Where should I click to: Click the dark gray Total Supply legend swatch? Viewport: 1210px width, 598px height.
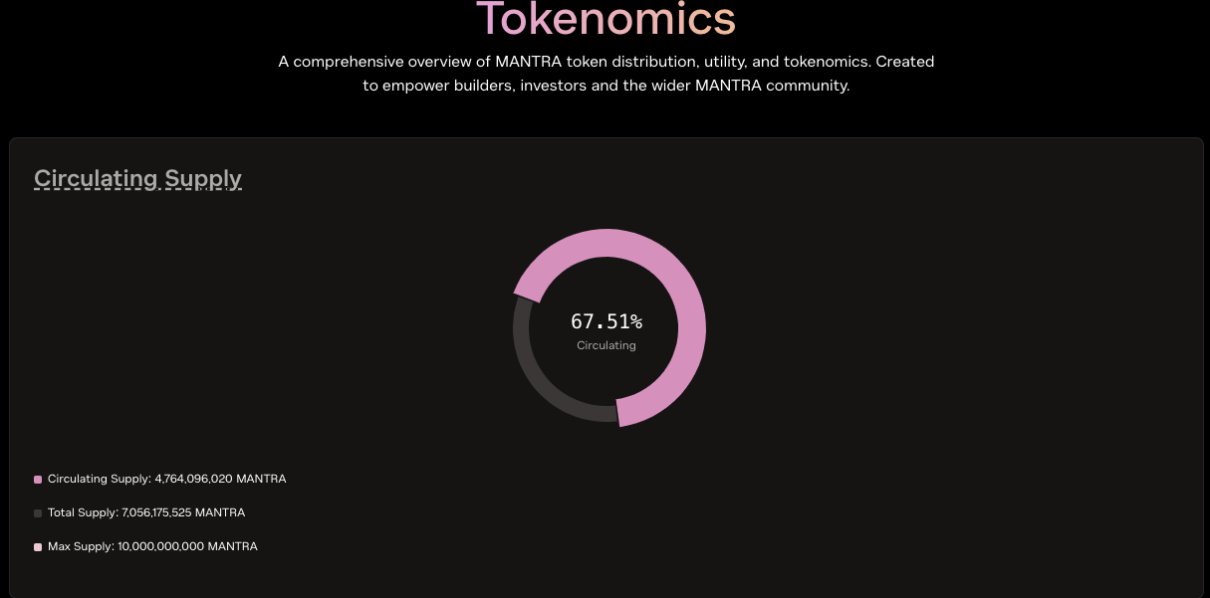[x=38, y=513]
